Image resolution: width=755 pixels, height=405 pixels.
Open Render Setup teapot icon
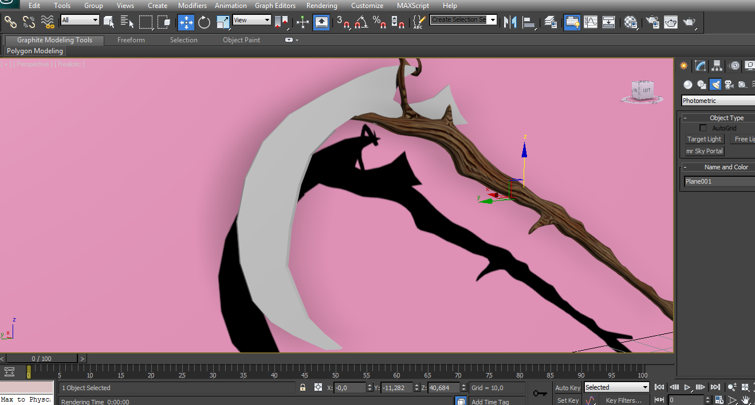tap(652, 22)
